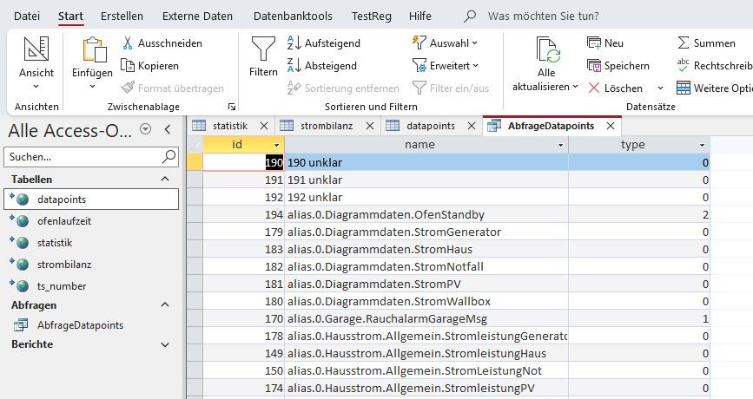The width and height of the screenshot is (753, 399).
Task: Open type column filter dropdown
Action: [702, 146]
